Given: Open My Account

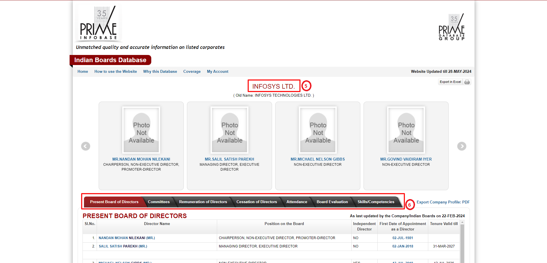Looking at the screenshot, I should (218, 72).
